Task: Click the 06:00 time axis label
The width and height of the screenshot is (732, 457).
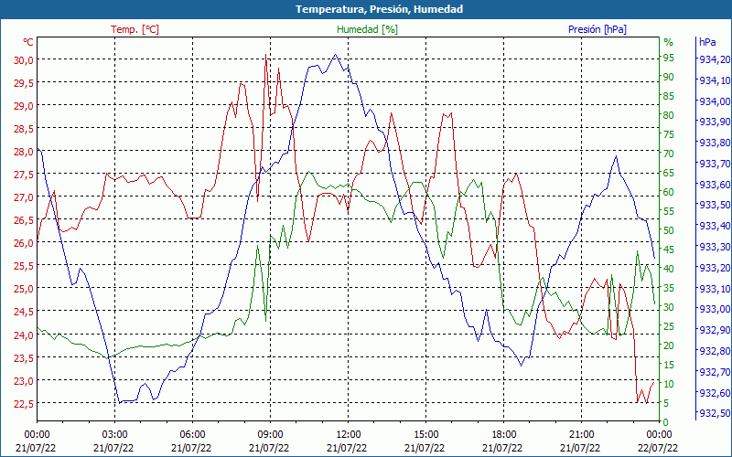Action: [192, 435]
